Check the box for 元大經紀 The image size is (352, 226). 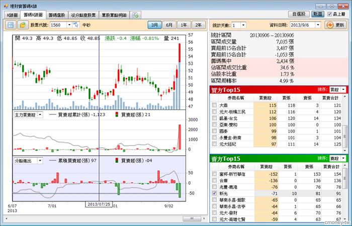[214, 144]
